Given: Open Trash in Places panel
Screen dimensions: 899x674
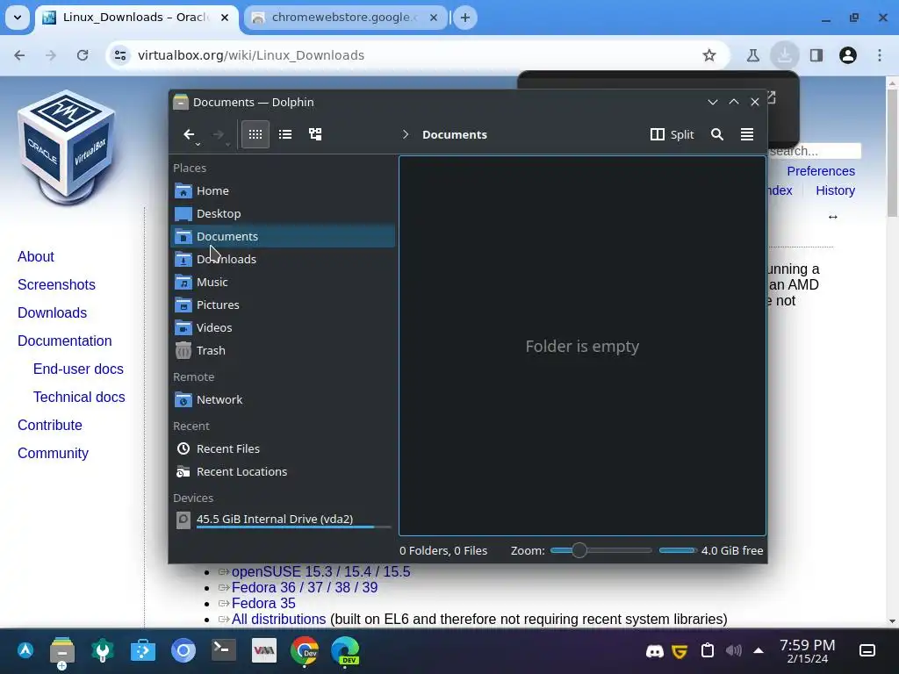Looking at the screenshot, I should (282, 351).
